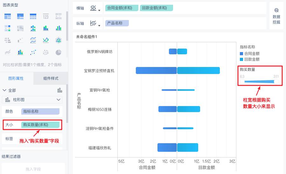Select the color table chart icon with dots

pos(8,28)
